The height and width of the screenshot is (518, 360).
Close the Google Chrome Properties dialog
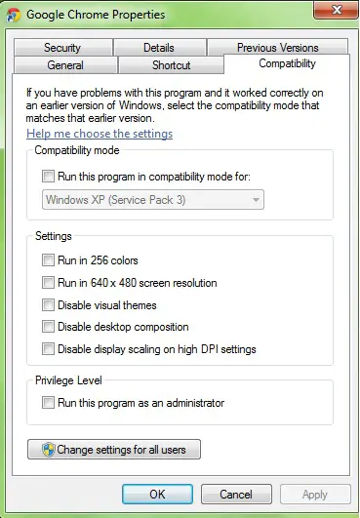337,10
